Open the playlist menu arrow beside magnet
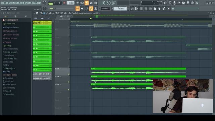 pos(34,13)
